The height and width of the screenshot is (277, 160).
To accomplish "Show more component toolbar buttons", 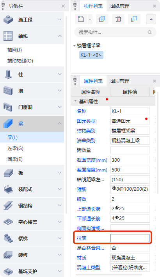I will [151, 19].
